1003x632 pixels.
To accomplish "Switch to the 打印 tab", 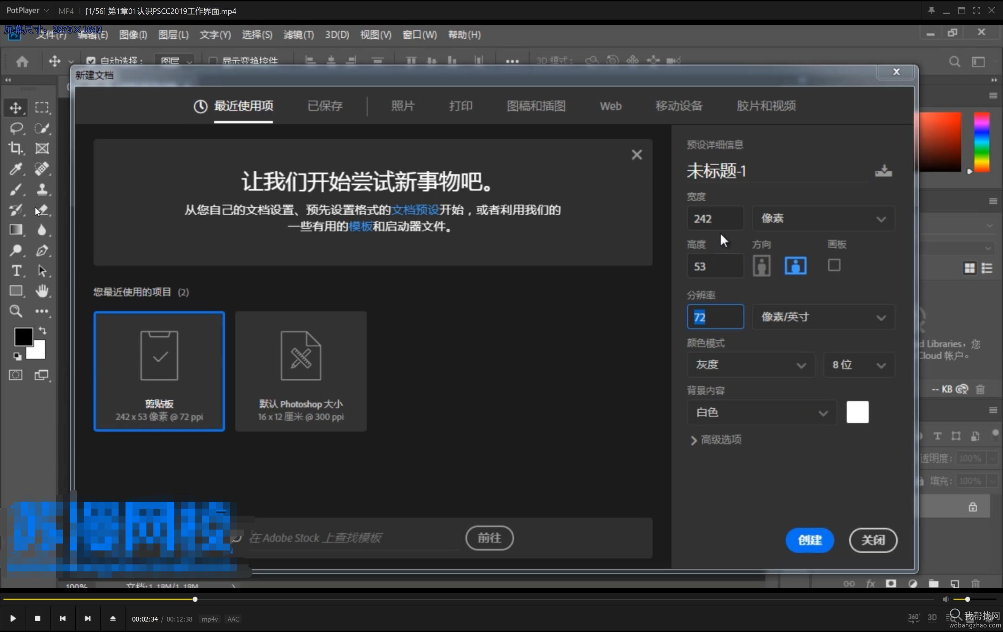I will point(460,106).
